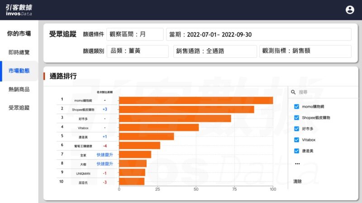Click the momo購物網 orange bar

[195, 100]
